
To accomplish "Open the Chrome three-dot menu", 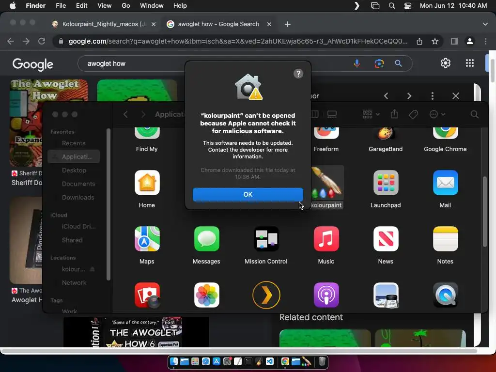I will 485,41.
